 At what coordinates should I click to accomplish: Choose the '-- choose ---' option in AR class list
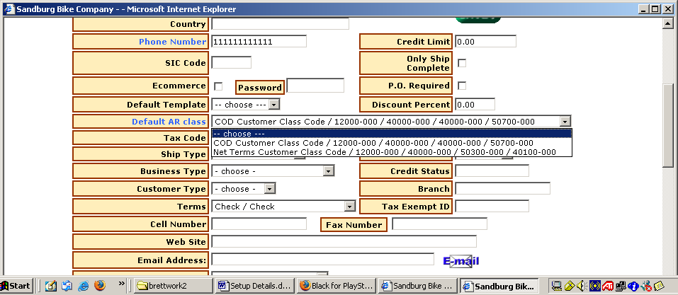(391, 133)
